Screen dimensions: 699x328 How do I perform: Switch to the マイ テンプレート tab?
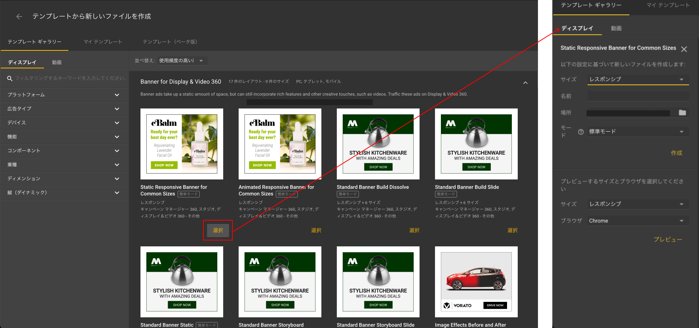103,42
